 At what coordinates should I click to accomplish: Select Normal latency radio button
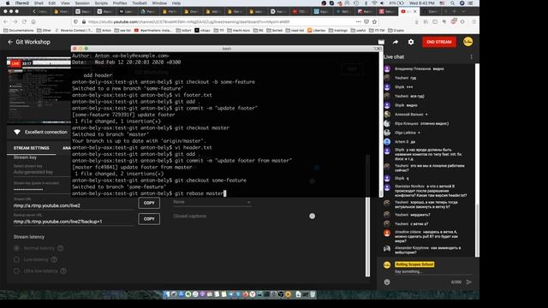16,248
